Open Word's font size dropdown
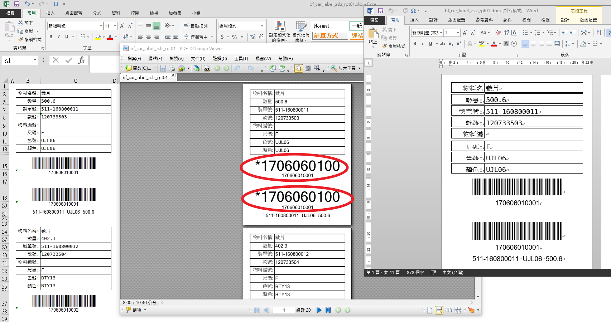Image resolution: width=611 pixels, height=322 pixels. coord(458,33)
